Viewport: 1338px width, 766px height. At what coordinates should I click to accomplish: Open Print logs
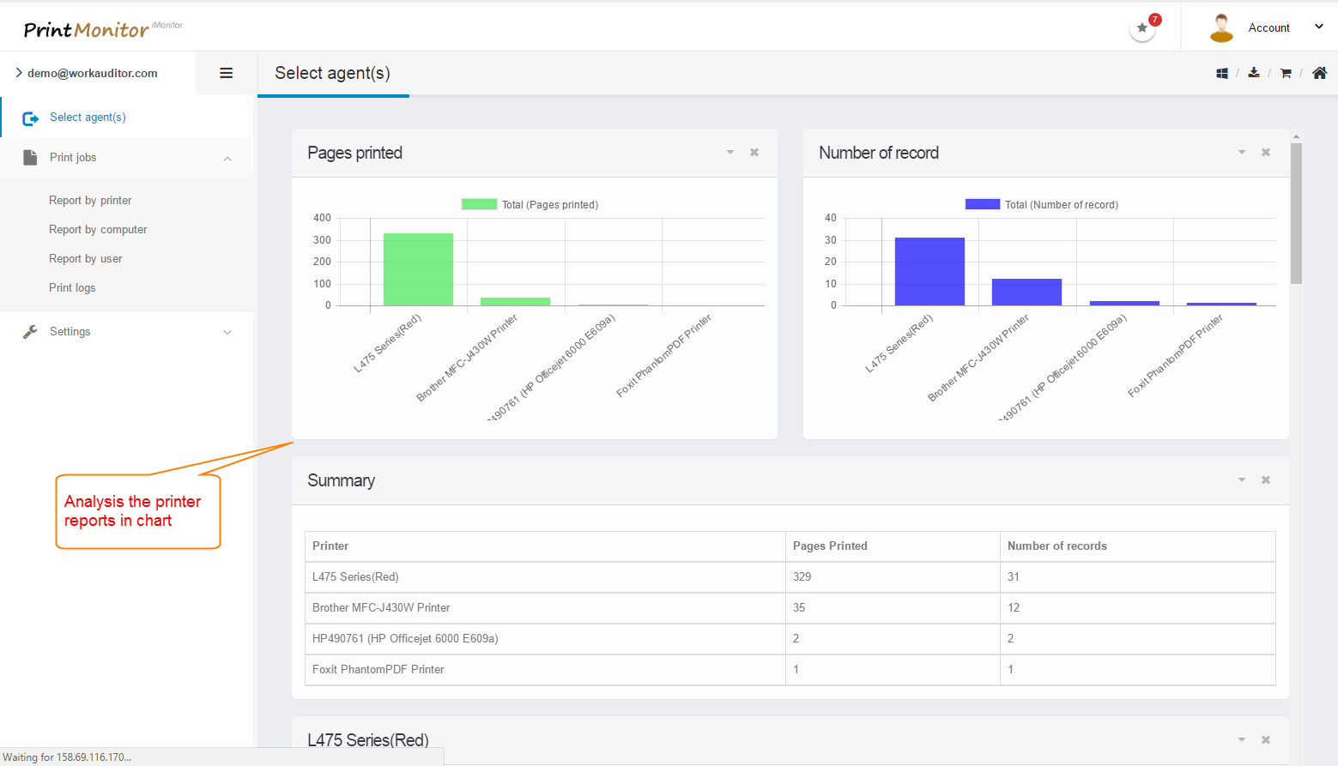coord(72,288)
